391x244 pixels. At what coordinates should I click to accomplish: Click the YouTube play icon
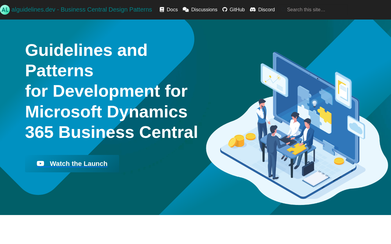point(40,163)
